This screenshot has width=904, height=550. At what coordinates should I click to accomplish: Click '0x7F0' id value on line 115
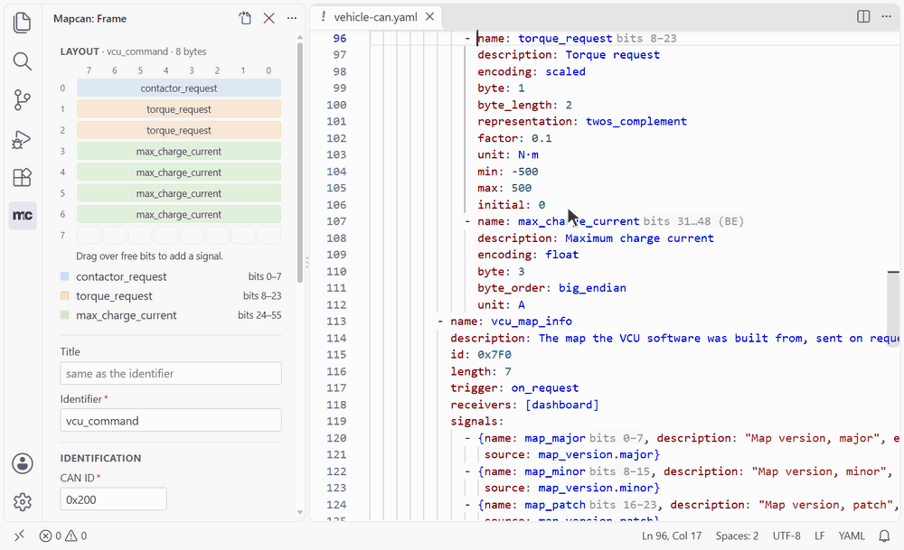pyautogui.click(x=494, y=355)
